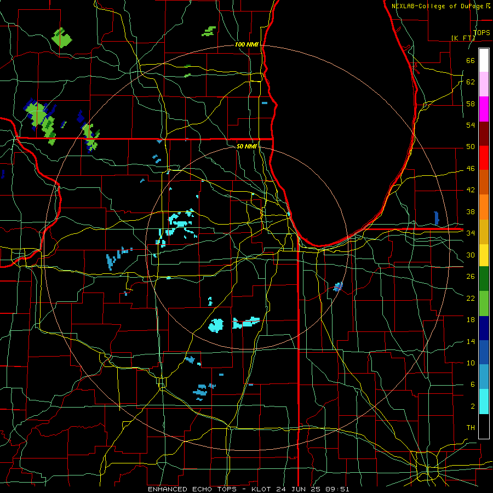Click the 42 legend value
The width and height of the screenshot is (493, 493).
click(x=471, y=190)
